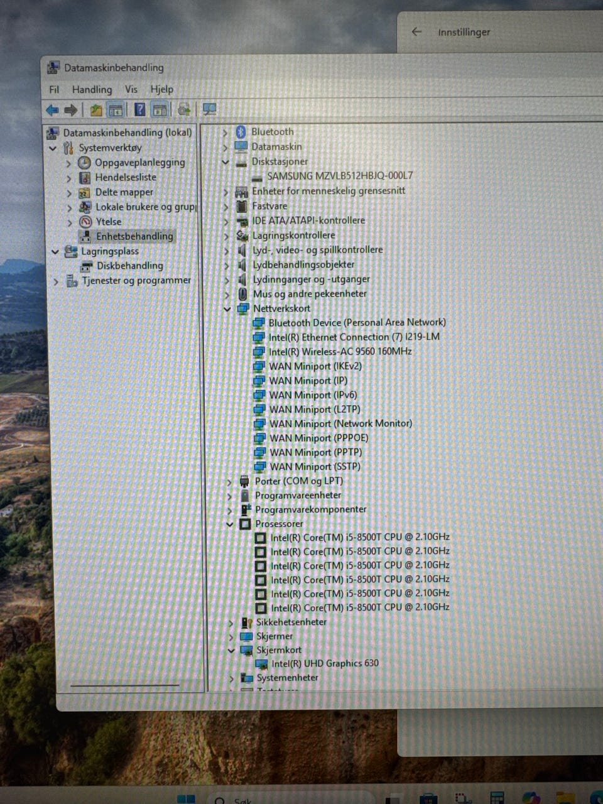Expand Lyd-, video- og spillkontrollere
603x804 pixels.
coord(227,250)
